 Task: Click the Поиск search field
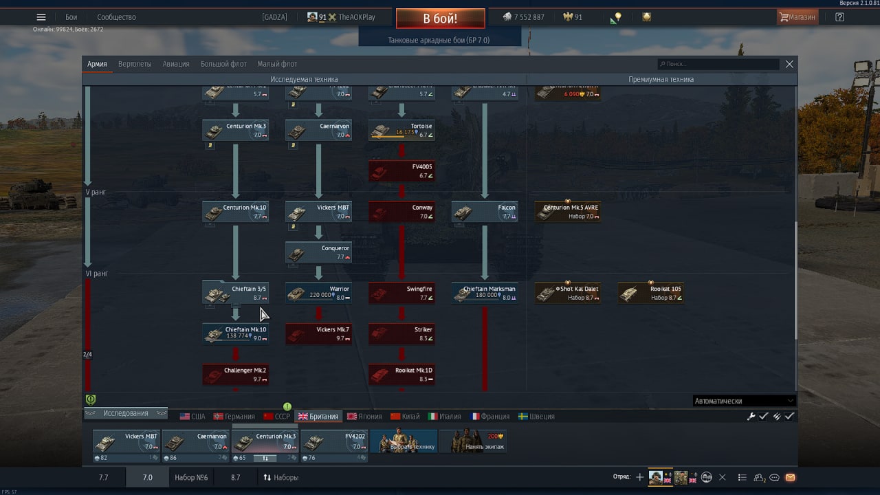[718, 64]
